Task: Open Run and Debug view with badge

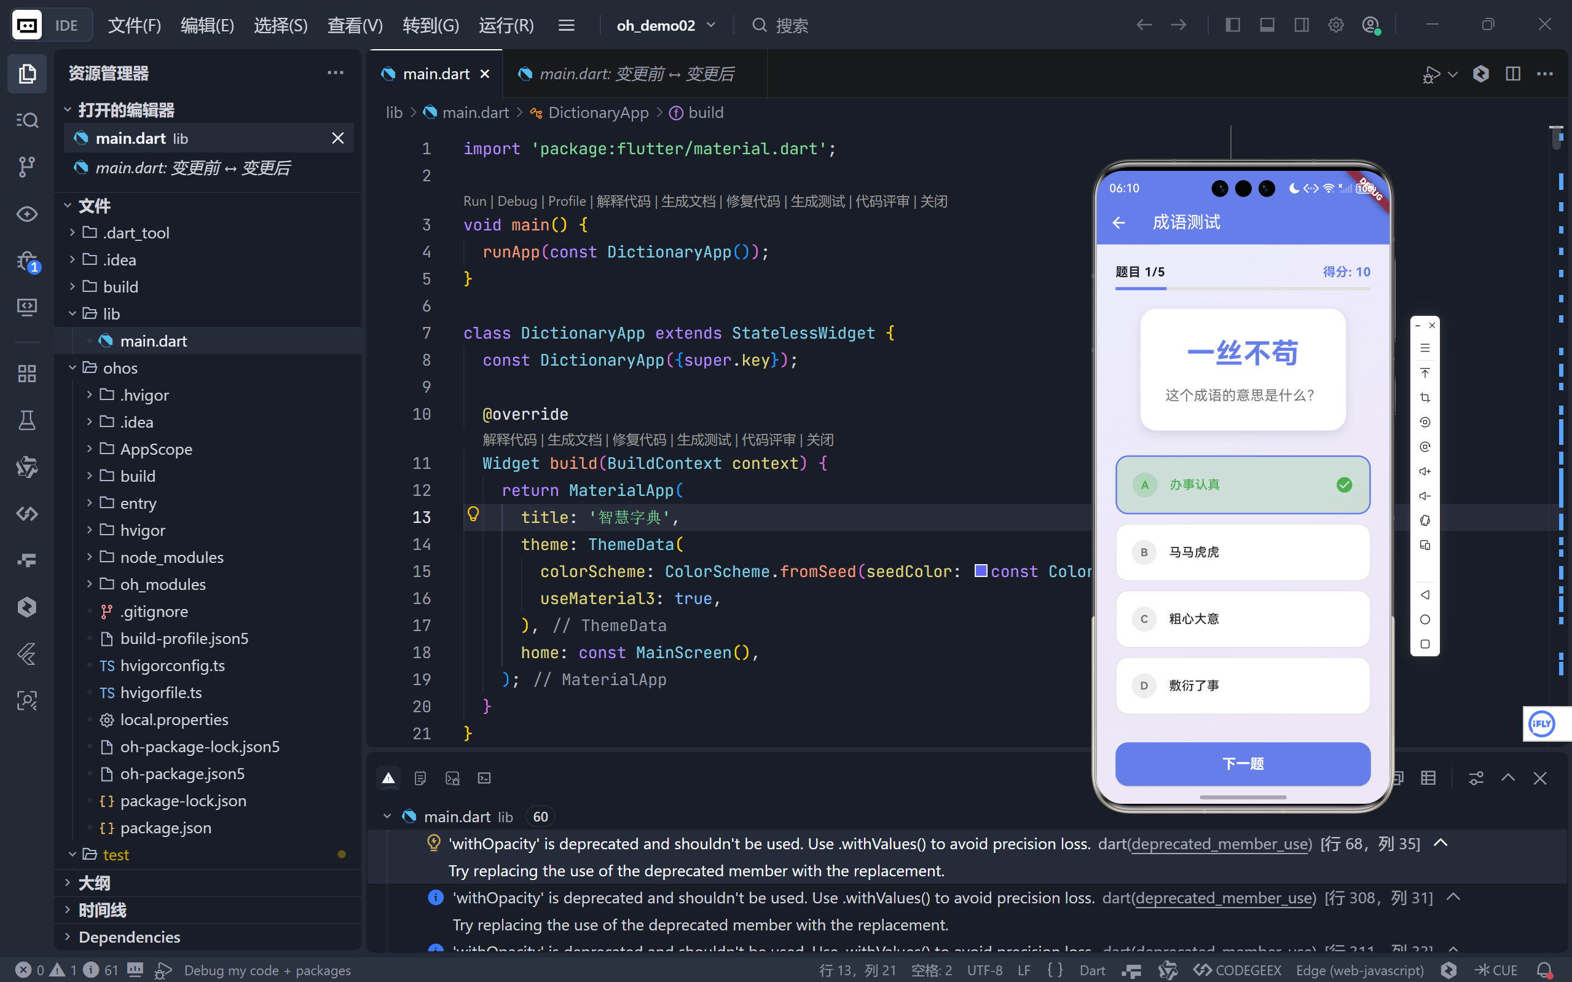Action: [26, 261]
